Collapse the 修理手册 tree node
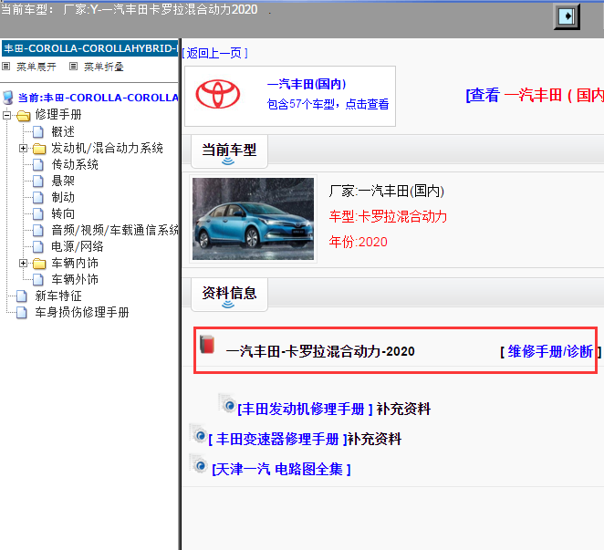 (x=7, y=115)
